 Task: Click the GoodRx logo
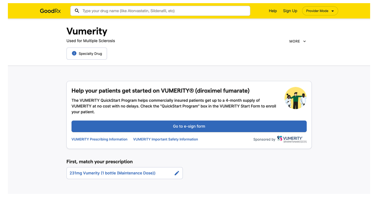50,11
